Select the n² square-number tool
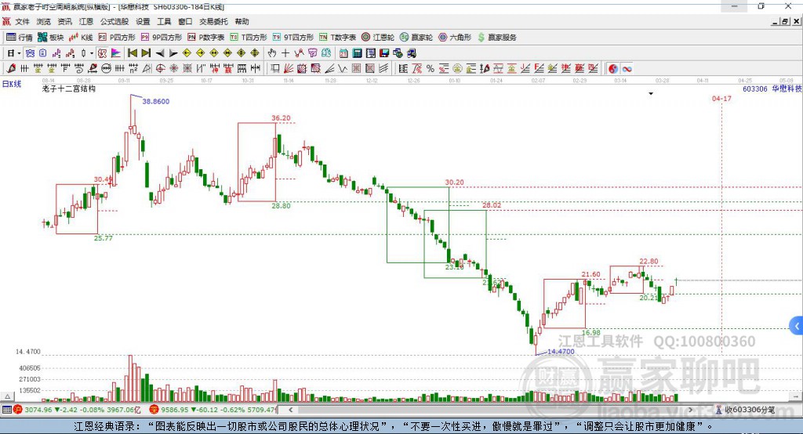Image resolution: width=803 pixels, height=434 pixels. pos(133,69)
